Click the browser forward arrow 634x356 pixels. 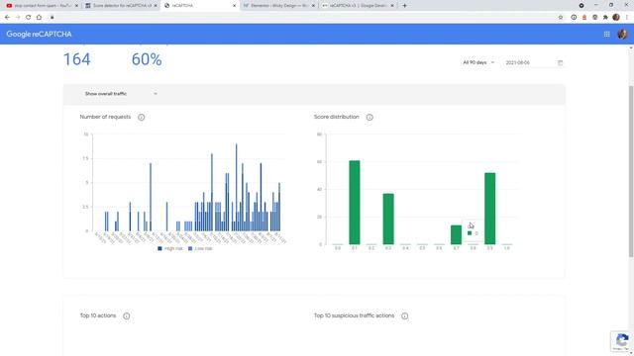tap(18, 18)
